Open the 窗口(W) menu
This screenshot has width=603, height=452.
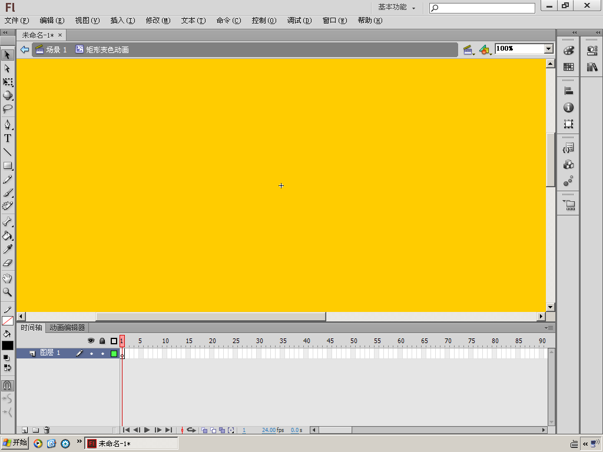point(334,21)
